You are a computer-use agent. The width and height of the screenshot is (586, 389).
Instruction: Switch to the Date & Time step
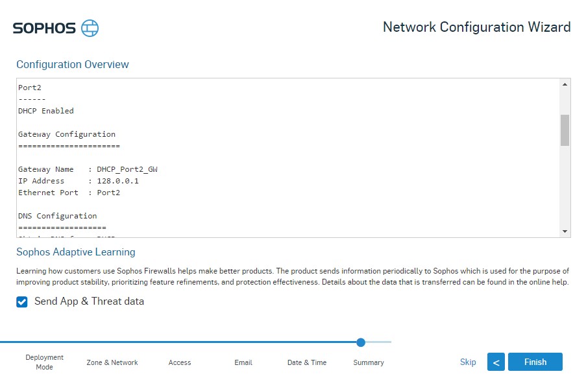[307, 362]
